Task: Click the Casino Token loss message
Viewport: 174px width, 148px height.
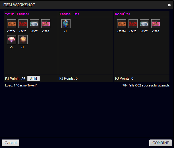Action: point(21,85)
